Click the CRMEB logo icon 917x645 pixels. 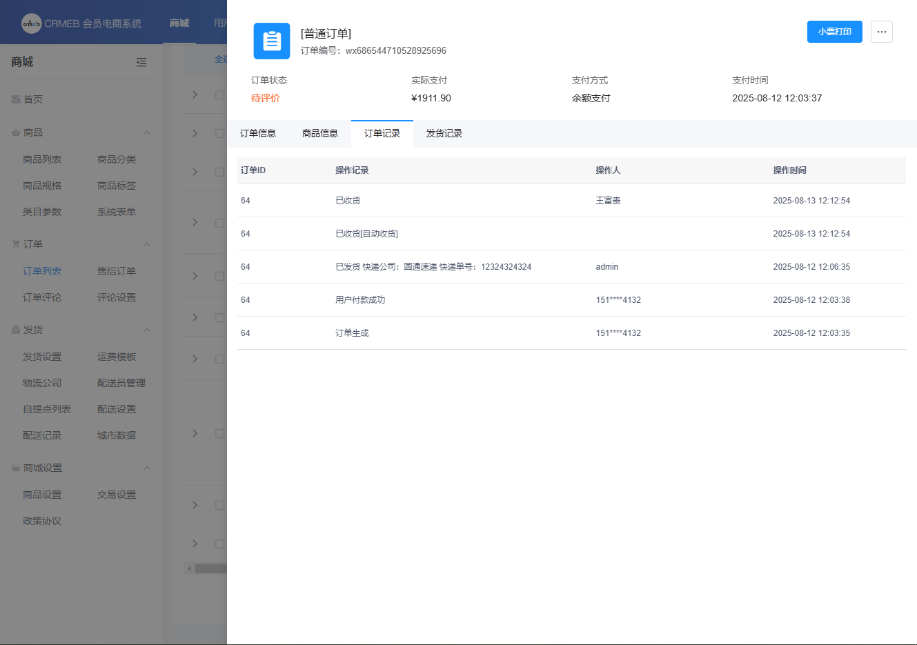(32, 23)
